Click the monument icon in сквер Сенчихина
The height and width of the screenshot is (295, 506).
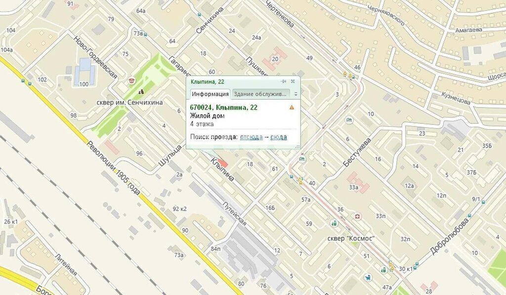[x=141, y=92]
